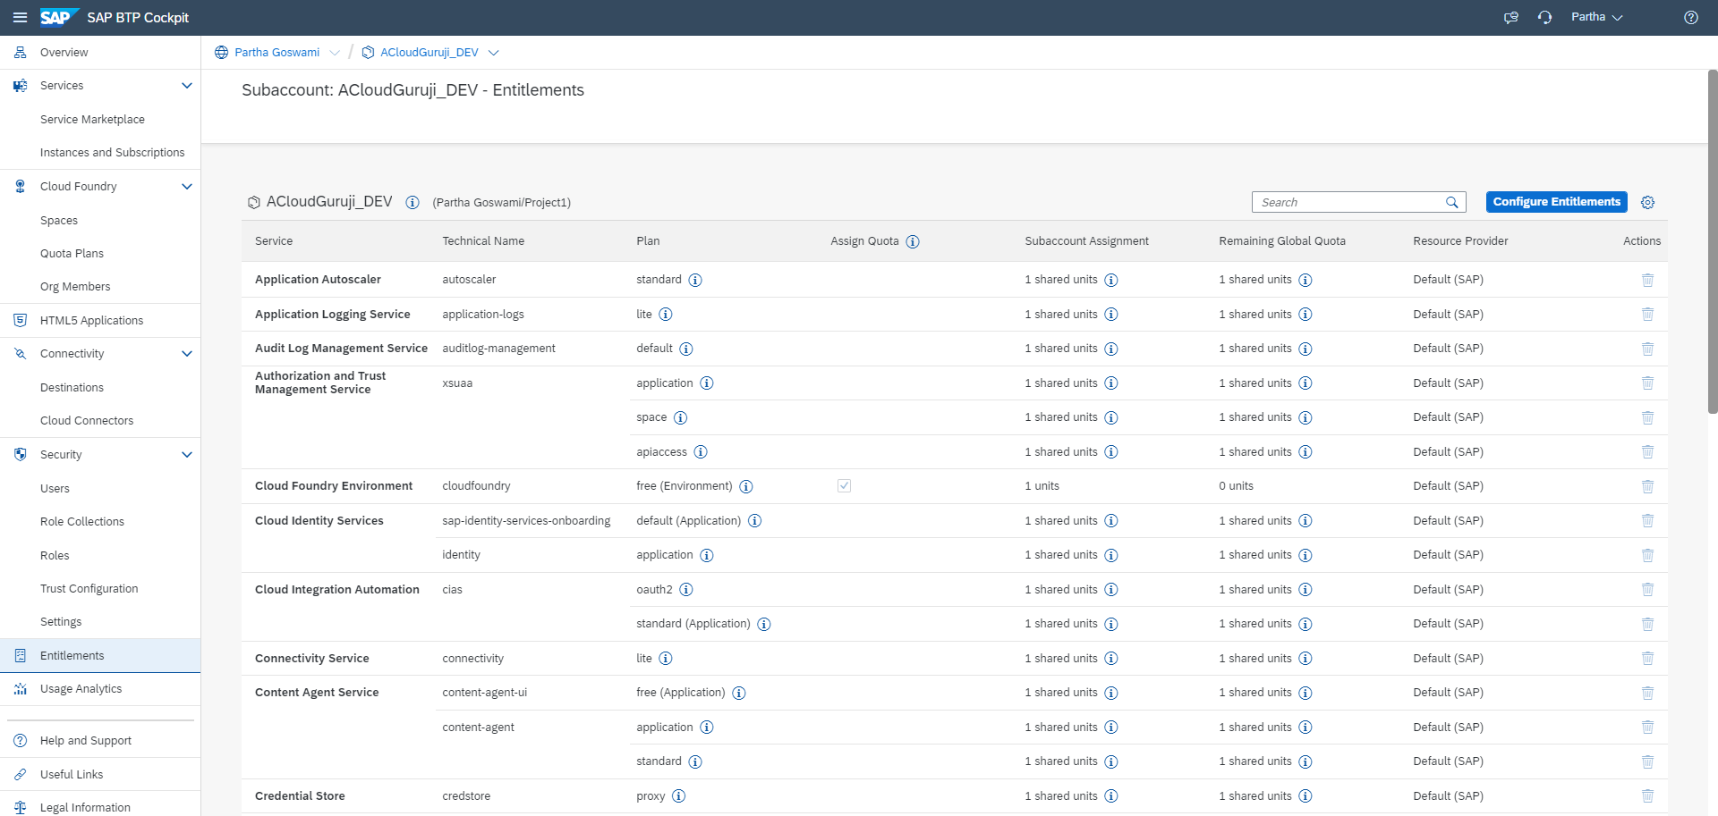Collapse the Services navigation section
This screenshot has height=816, width=1718.
click(x=187, y=86)
